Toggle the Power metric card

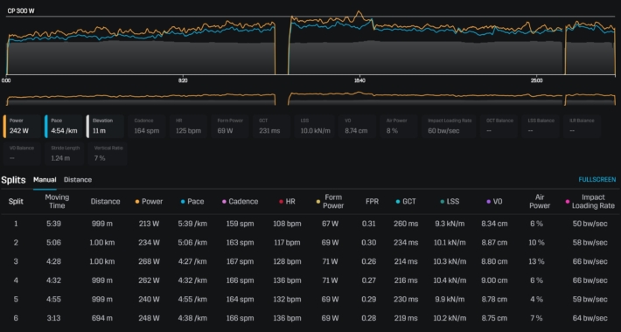22,126
